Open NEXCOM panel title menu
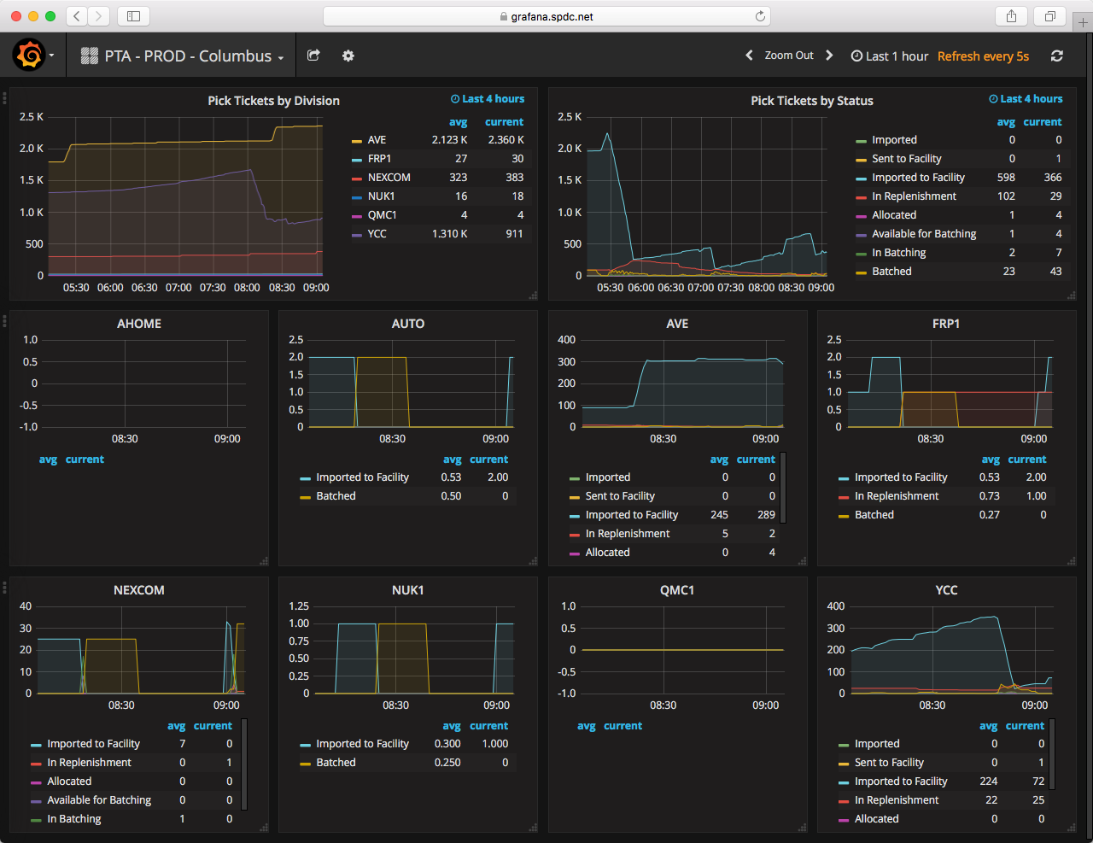 coord(138,590)
